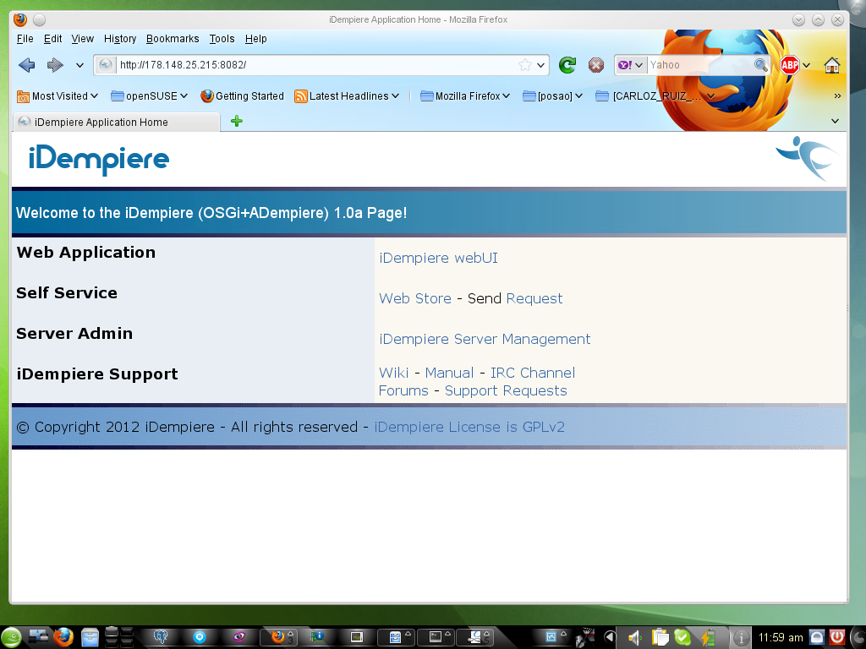
Task: Expand the [posao] bookmarks folder
Action: click(553, 96)
